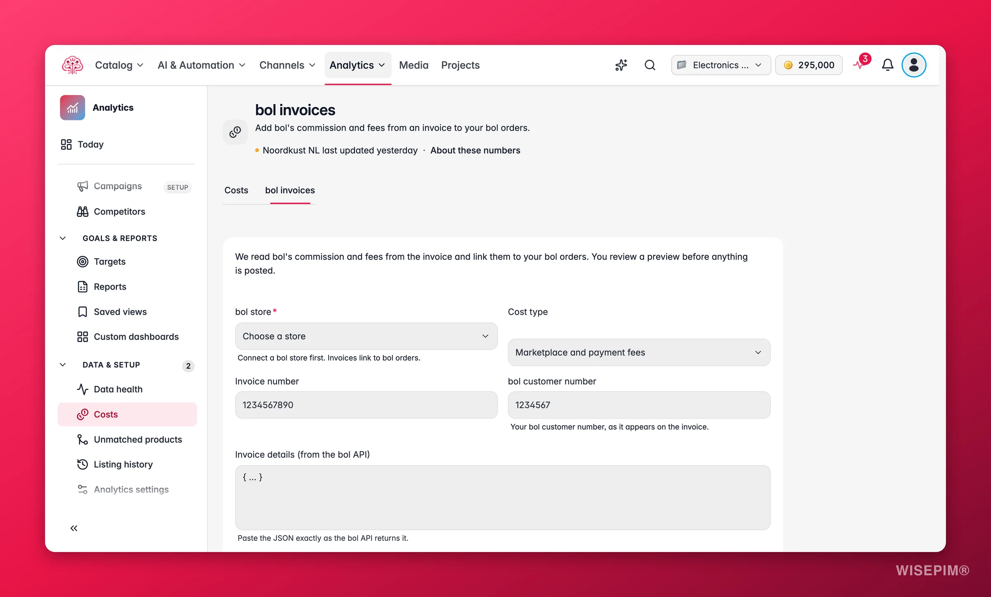Click the Custom dashboards grid icon
991x597 pixels.
click(83, 337)
